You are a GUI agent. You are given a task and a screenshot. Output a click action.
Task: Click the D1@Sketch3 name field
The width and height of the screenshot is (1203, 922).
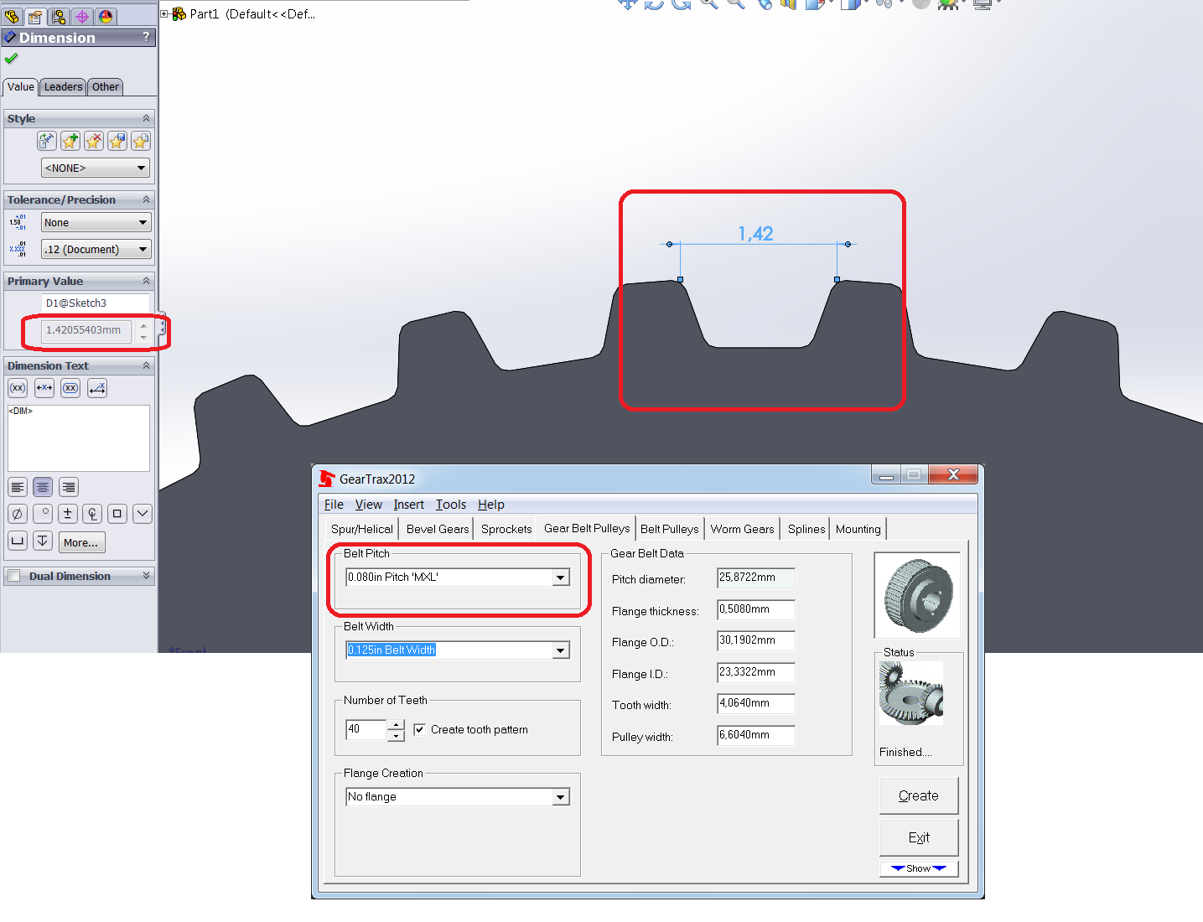[x=96, y=303]
